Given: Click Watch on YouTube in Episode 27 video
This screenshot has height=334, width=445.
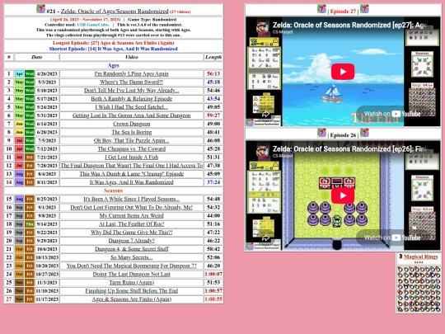Looking at the screenshot, I should point(392,114).
